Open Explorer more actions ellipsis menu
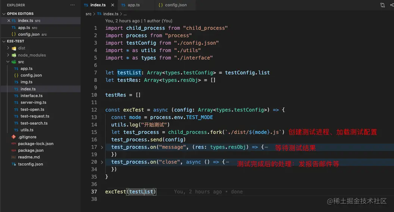Screen dimensions: 394x212 click(72, 5)
